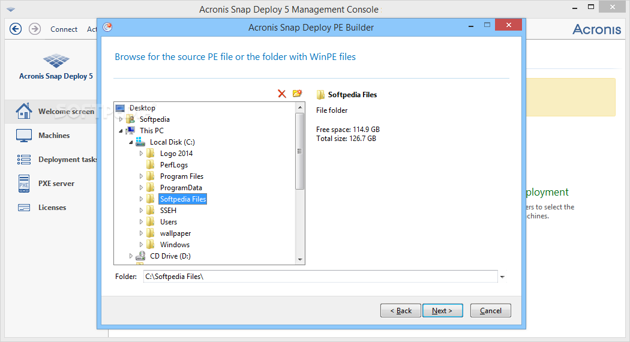Select the wallpaper folder
Image resolution: width=630 pixels, height=342 pixels.
175,233
